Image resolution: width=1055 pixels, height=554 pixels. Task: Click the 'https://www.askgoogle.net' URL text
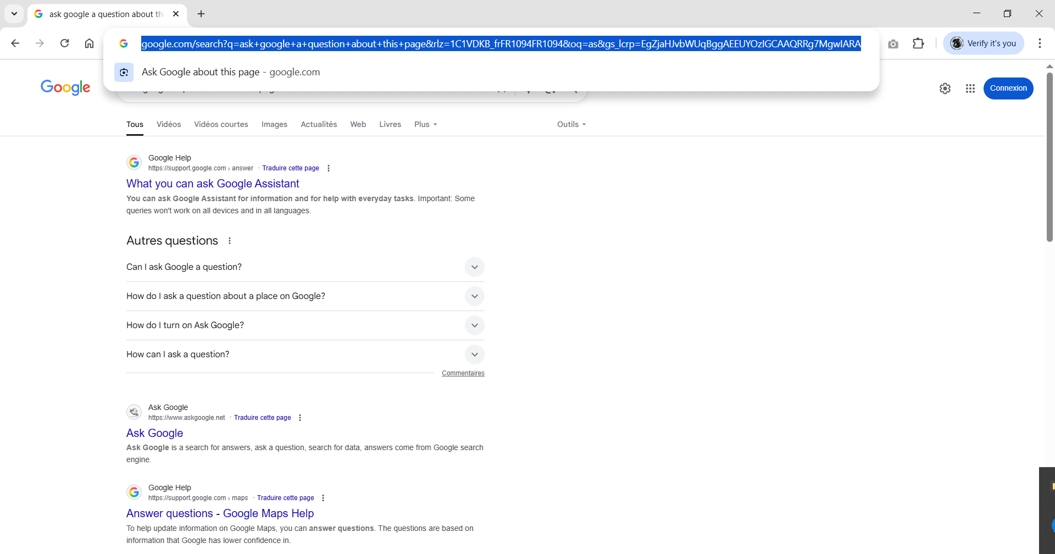187,418
